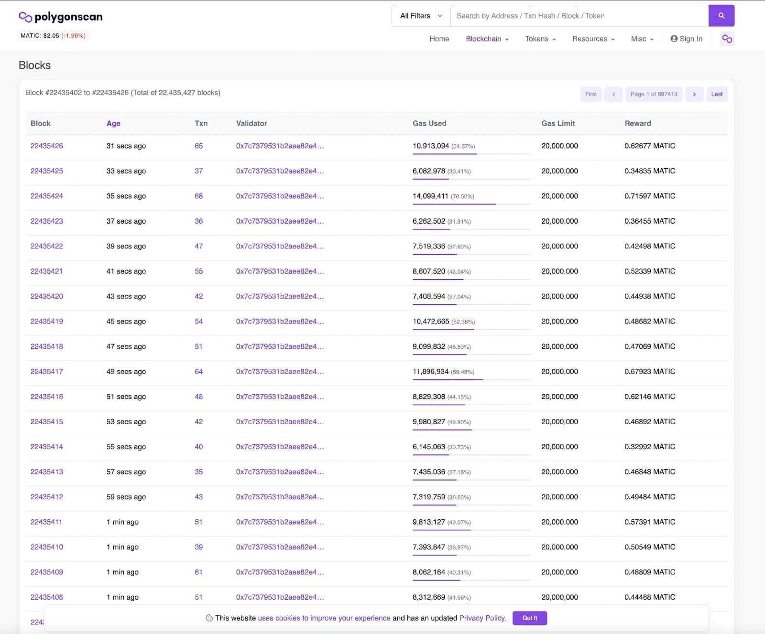Viewport: 765px width, 634px height.
Task: Click the Blocks page heading
Action: 34,65
